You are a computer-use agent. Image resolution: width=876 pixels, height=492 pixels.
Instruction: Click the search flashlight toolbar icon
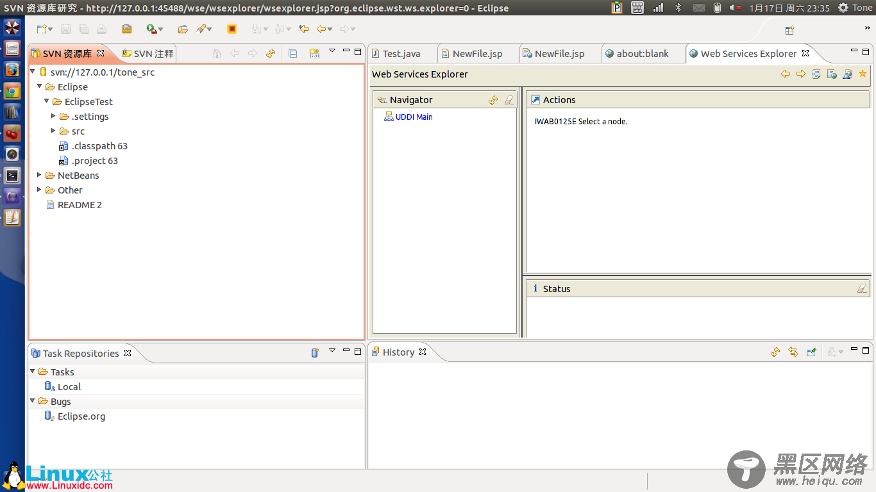(201, 29)
